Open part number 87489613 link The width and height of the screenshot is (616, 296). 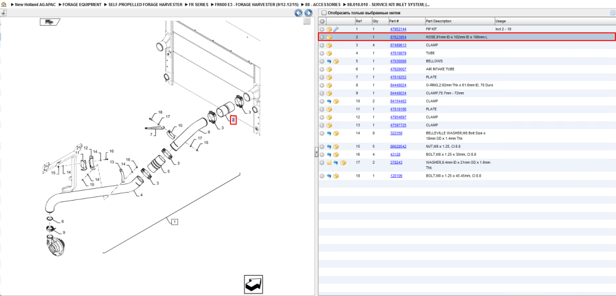pos(398,46)
